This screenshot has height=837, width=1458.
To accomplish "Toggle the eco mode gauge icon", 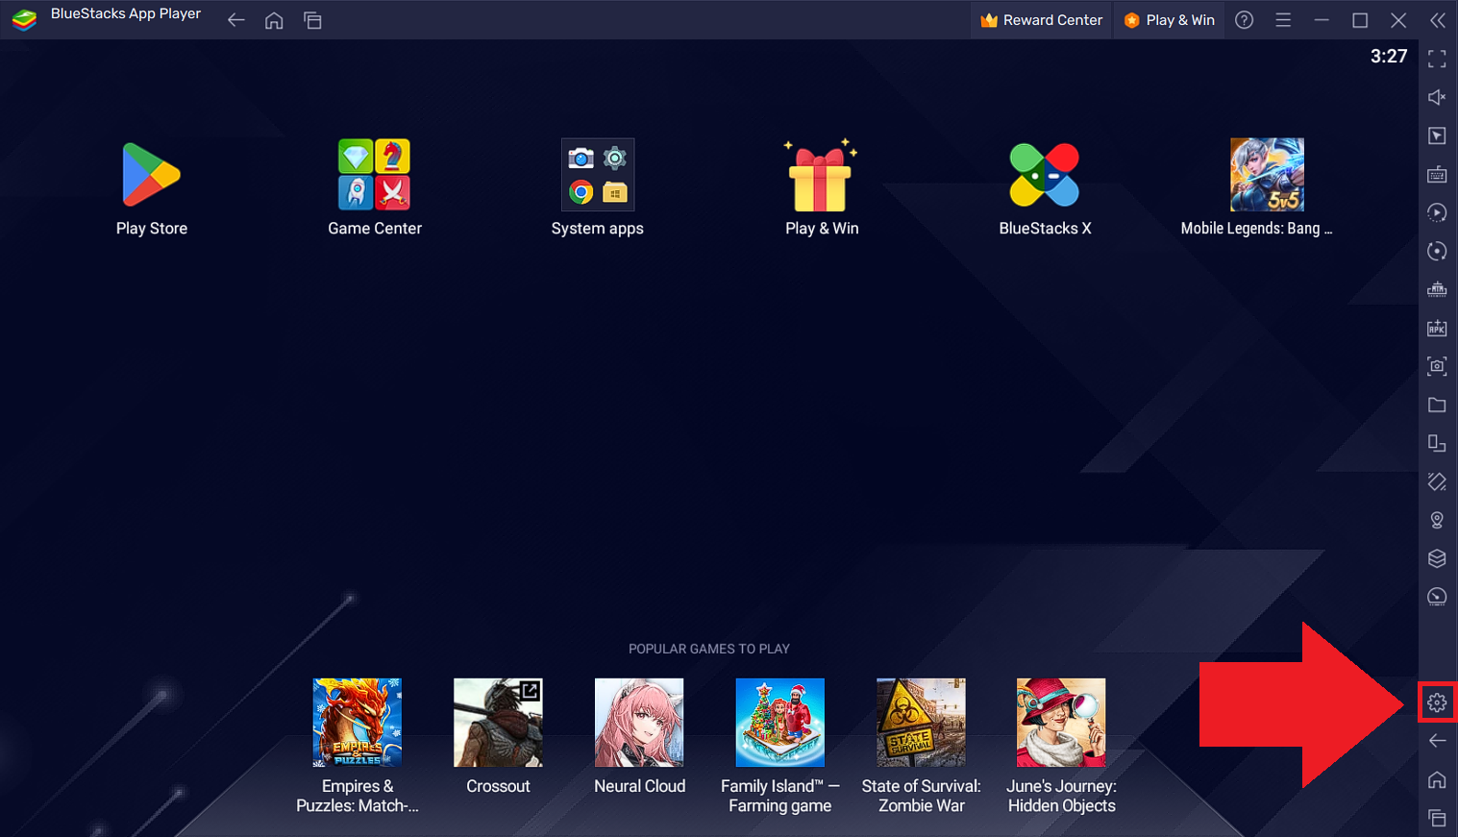I will point(1437,597).
